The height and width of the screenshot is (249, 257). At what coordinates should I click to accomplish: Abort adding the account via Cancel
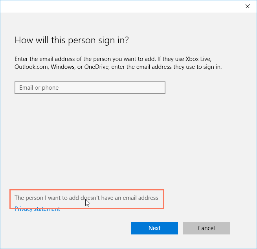(x=206, y=228)
